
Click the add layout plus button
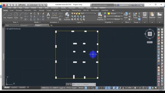coord(28,87)
